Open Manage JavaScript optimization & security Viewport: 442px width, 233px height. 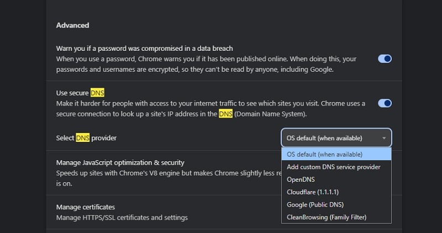(120, 163)
